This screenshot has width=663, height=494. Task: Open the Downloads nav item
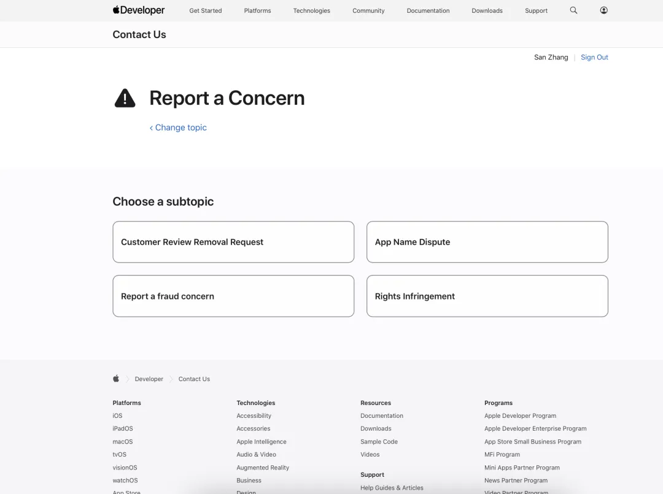coord(487,10)
